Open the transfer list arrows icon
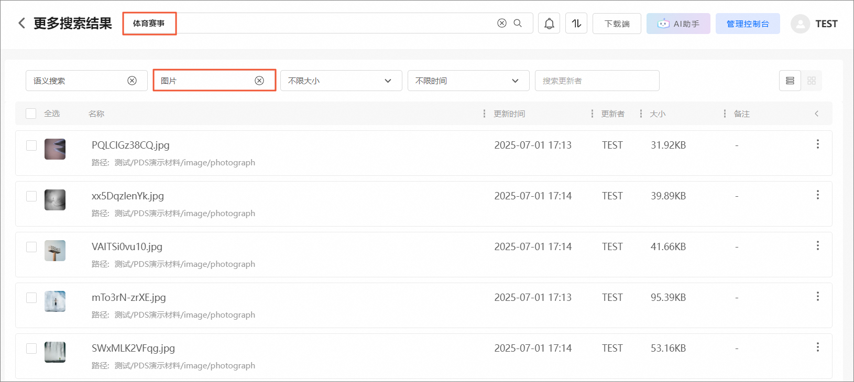Screen dimensions: 854x382 click(576, 24)
